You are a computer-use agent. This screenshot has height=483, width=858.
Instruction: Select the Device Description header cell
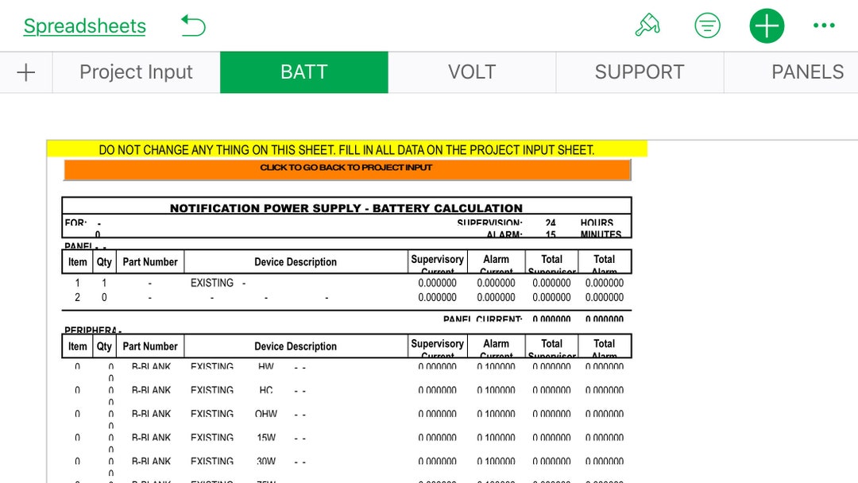point(294,261)
